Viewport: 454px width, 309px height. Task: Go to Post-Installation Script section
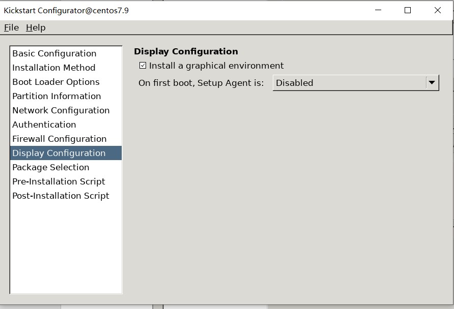click(x=61, y=196)
